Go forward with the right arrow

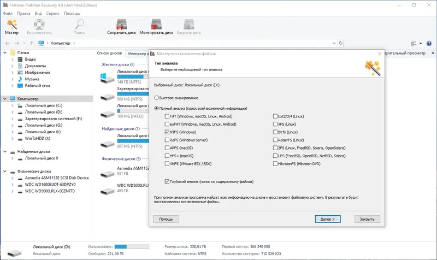(17, 43)
